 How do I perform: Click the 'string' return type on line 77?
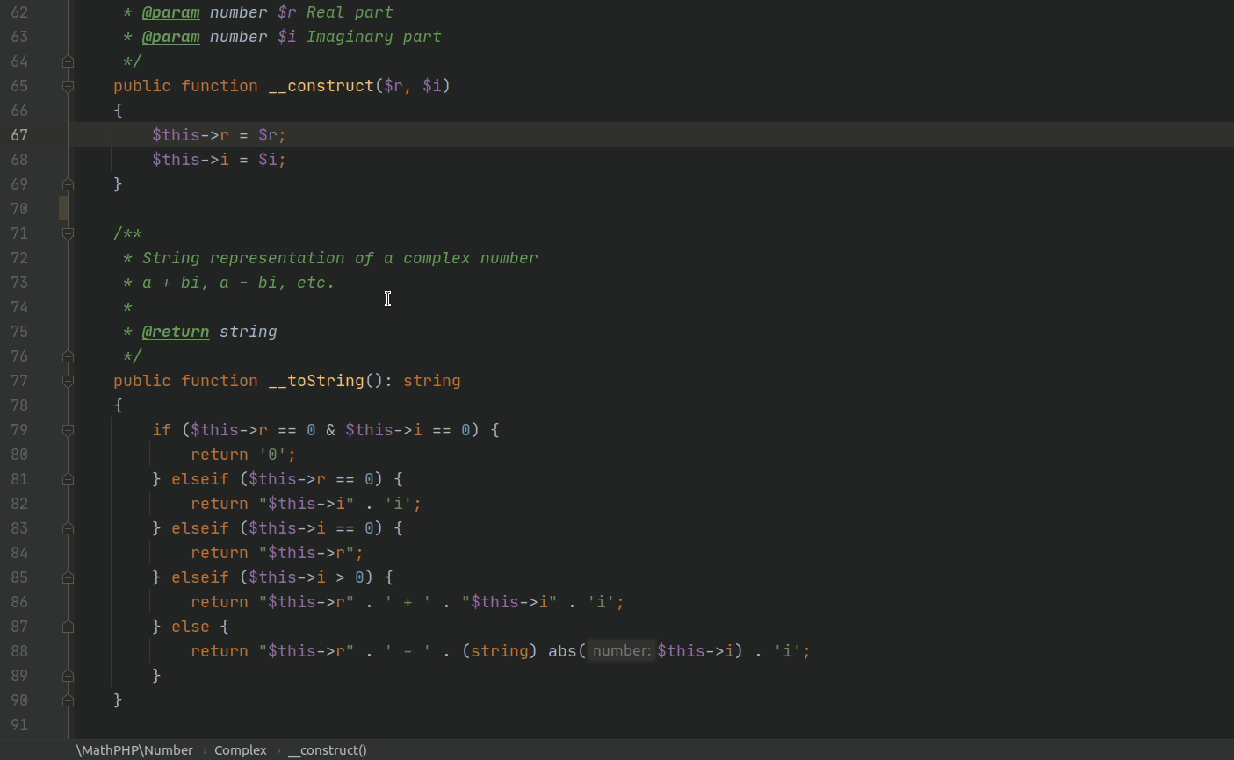click(432, 381)
